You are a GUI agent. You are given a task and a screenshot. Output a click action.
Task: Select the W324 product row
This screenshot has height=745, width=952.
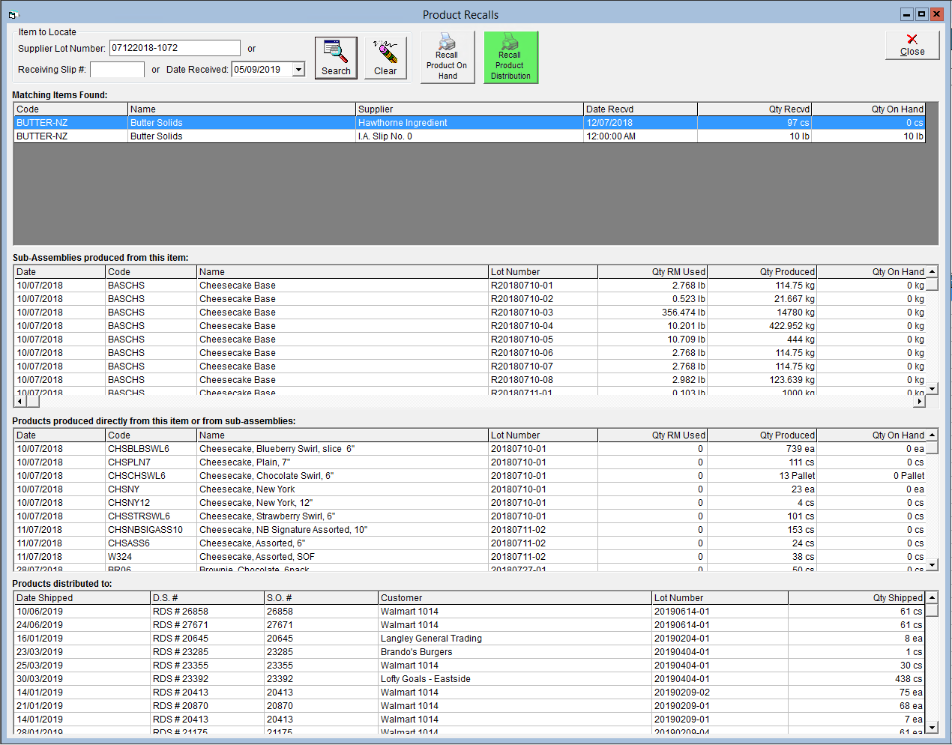469,557
